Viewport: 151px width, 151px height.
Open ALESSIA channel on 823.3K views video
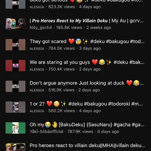37,7
